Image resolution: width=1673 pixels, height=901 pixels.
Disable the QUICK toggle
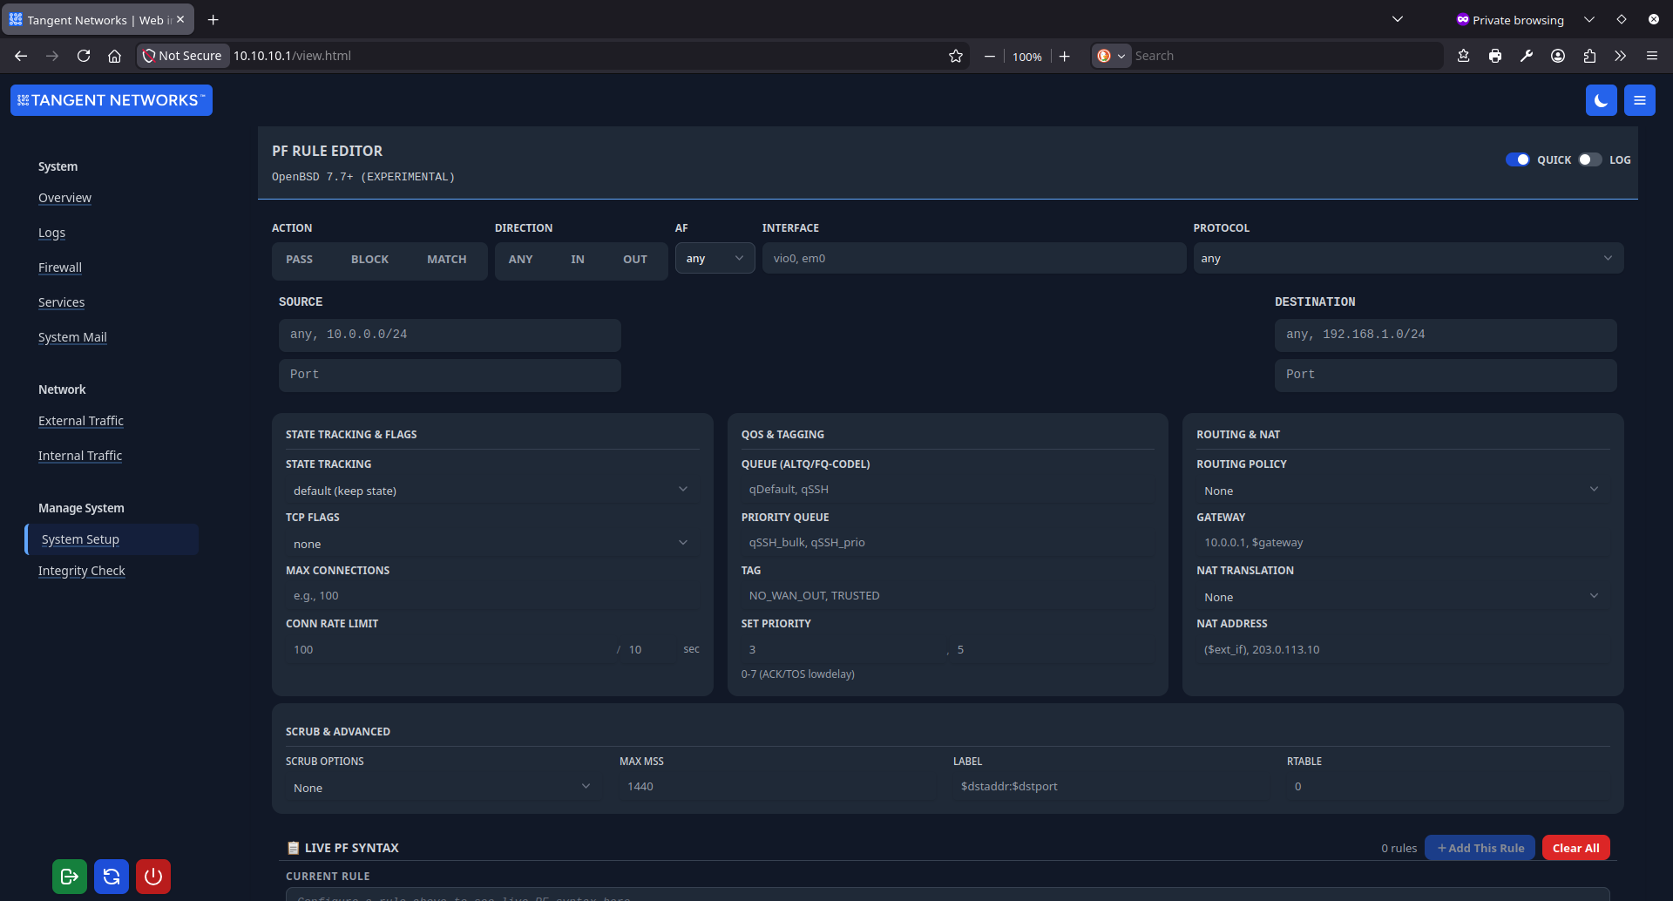click(x=1520, y=159)
